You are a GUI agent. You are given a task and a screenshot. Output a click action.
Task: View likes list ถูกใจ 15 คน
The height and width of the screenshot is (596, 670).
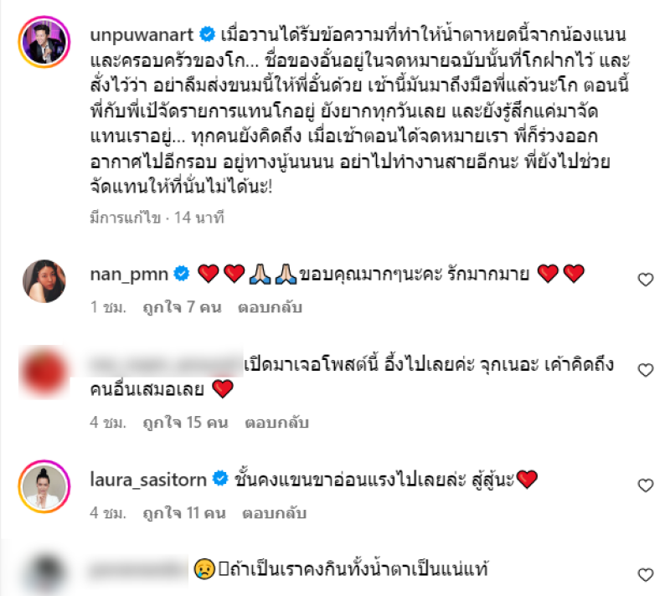(x=185, y=423)
